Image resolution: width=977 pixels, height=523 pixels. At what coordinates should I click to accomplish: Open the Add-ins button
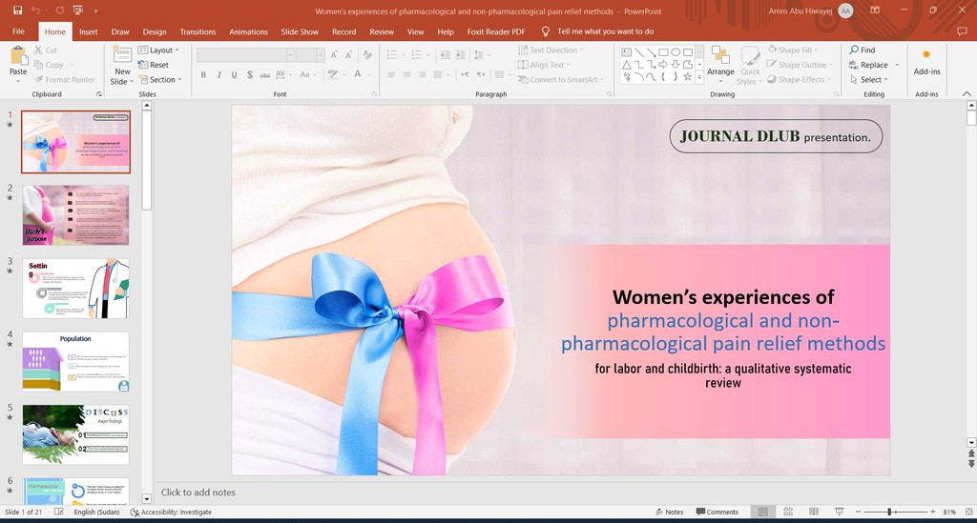pos(926,62)
